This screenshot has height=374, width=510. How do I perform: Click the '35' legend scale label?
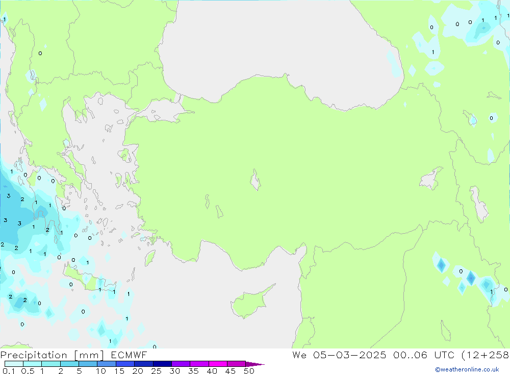point(193,371)
